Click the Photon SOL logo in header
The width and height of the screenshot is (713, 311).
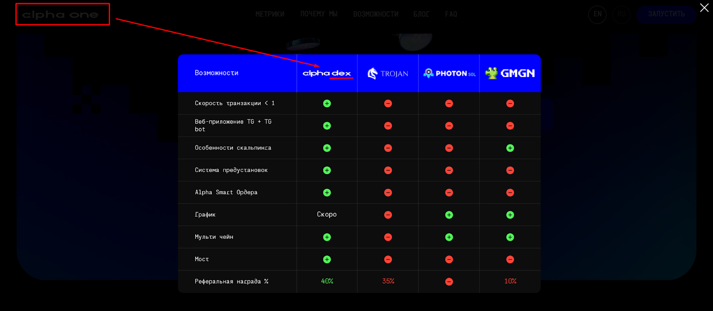point(449,74)
